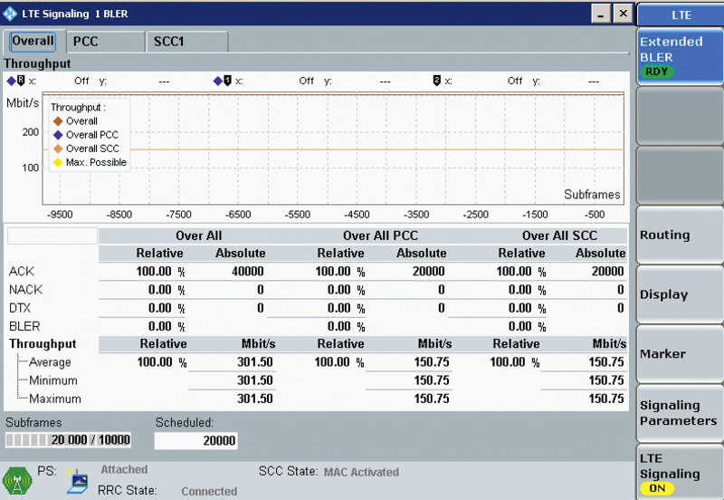The height and width of the screenshot is (500, 724).
Task: Click the Over All SCC column header
Action: coord(559,236)
